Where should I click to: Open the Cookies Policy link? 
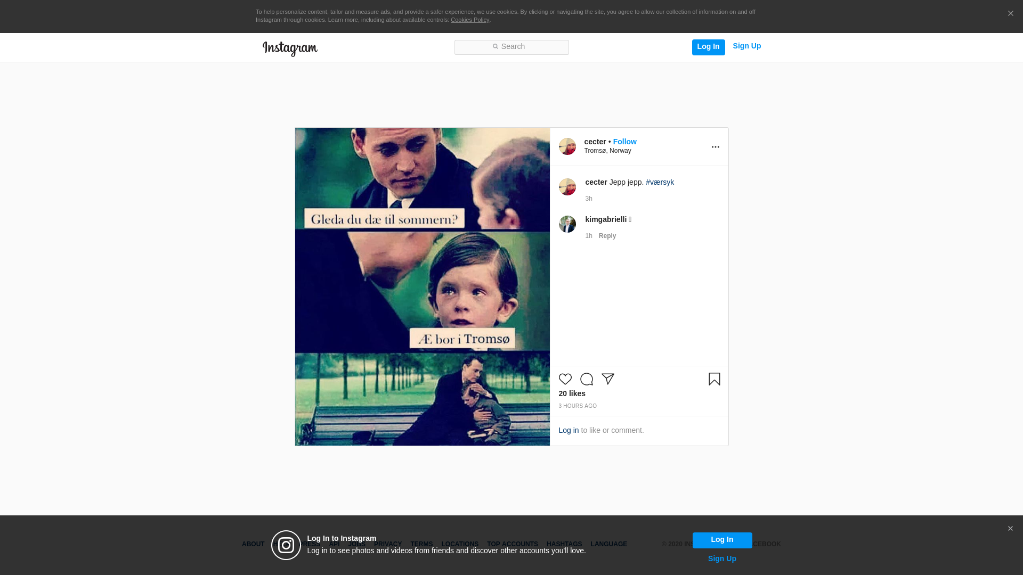(x=469, y=20)
